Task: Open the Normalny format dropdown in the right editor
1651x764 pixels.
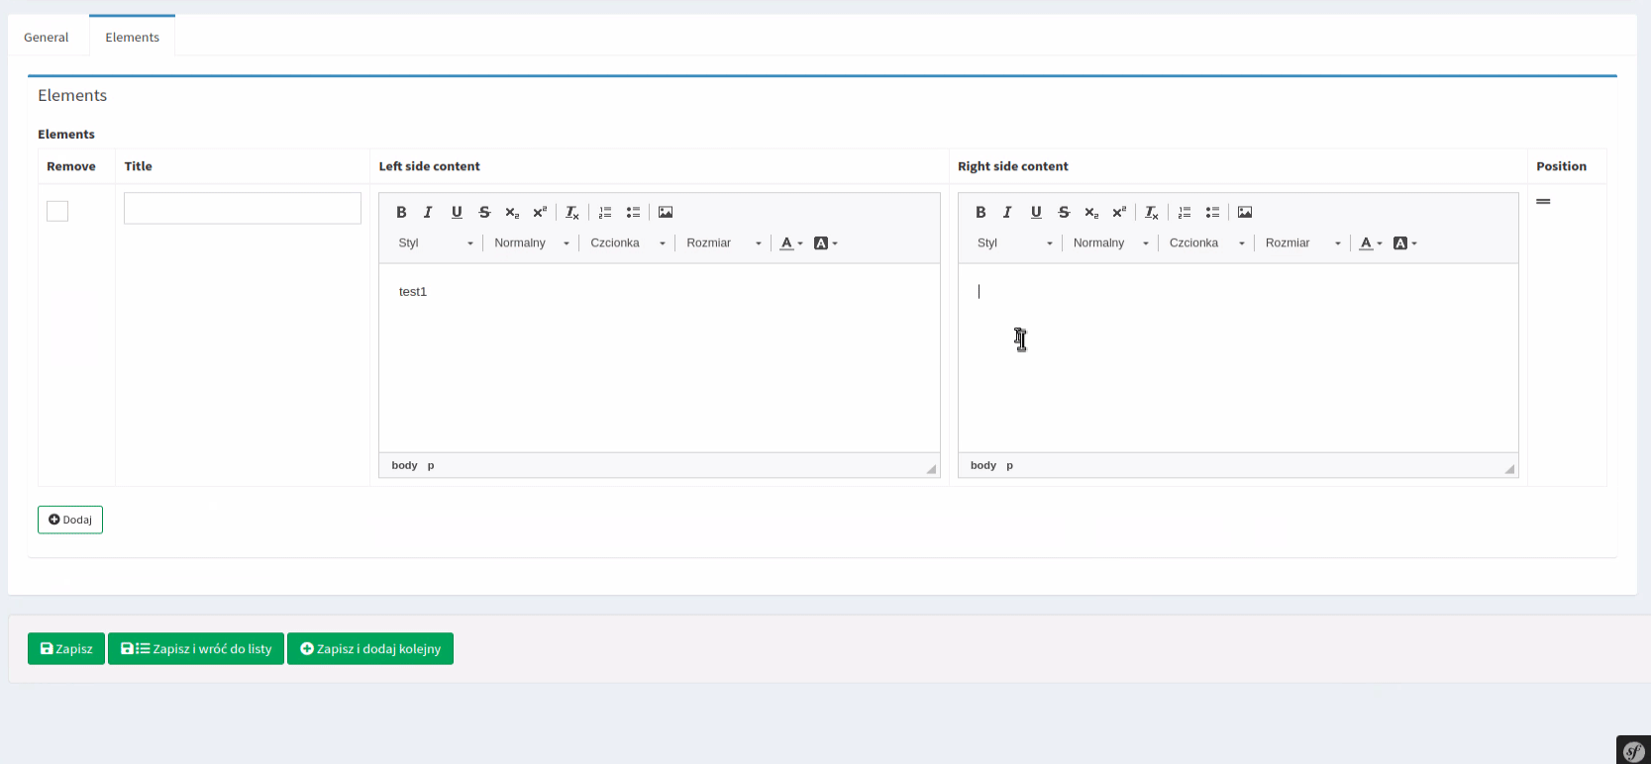Action: coord(1110,242)
